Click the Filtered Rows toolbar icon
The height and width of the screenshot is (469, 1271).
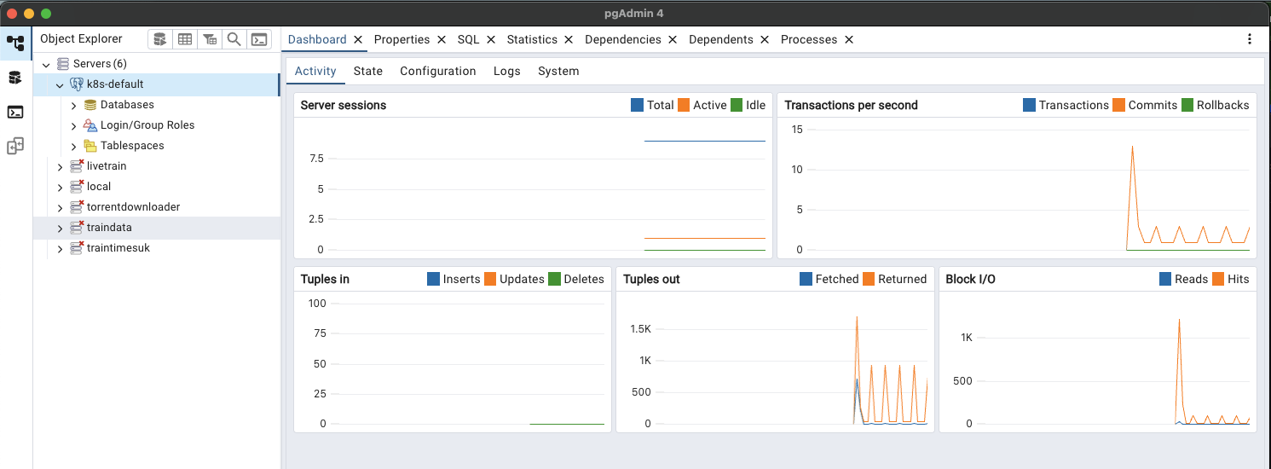tap(209, 39)
